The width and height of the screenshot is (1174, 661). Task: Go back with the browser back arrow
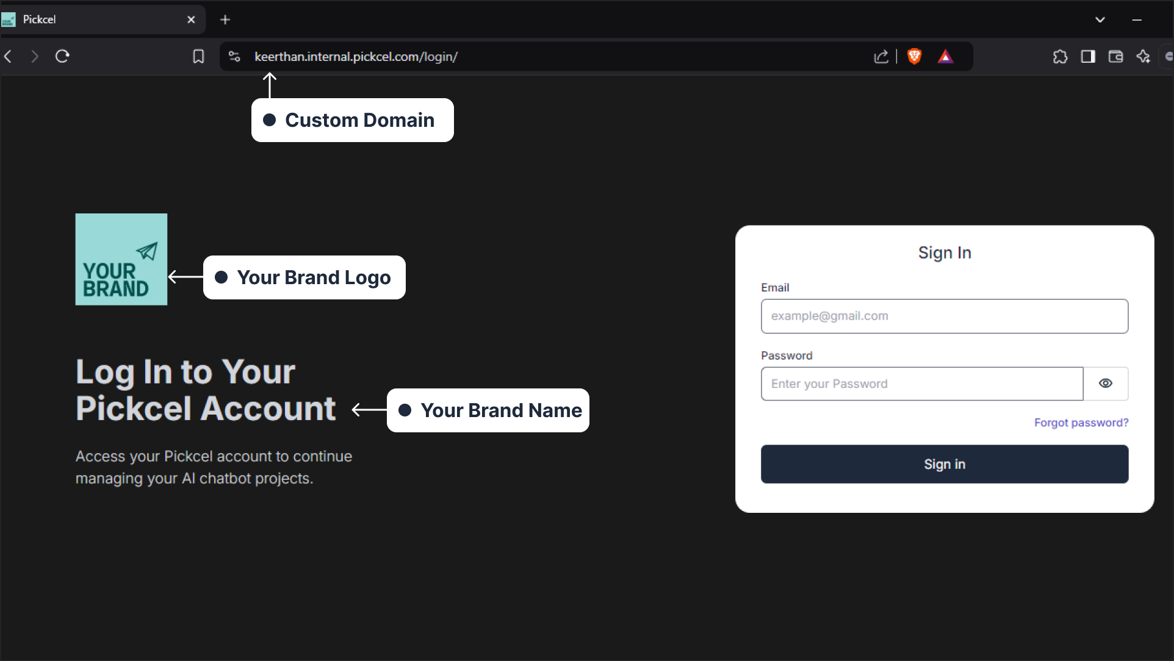click(9, 57)
